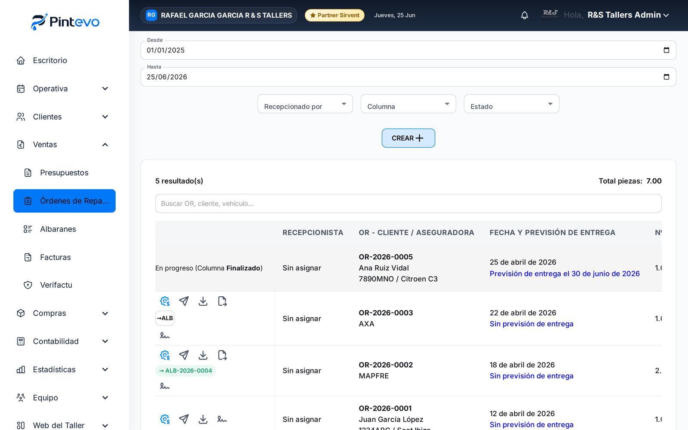Click the gear settings icon for OR-2026-0002
688x430 pixels.
click(165, 355)
